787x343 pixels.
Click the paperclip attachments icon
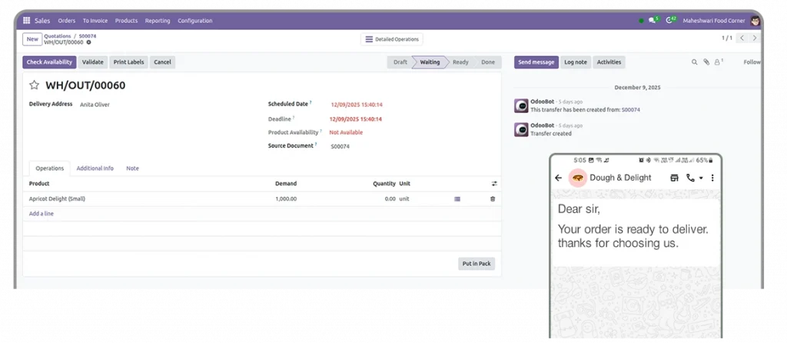[706, 62]
